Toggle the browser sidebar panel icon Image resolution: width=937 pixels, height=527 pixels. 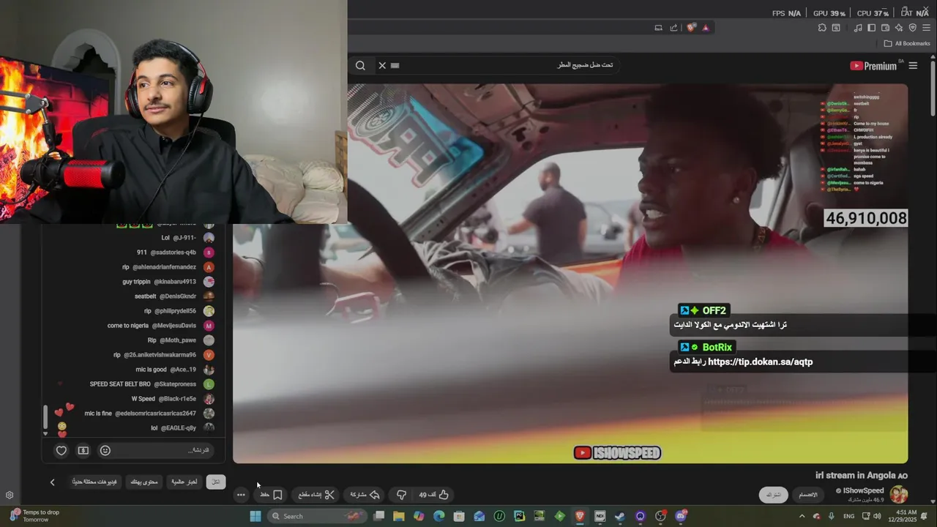pyautogui.click(x=871, y=28)
